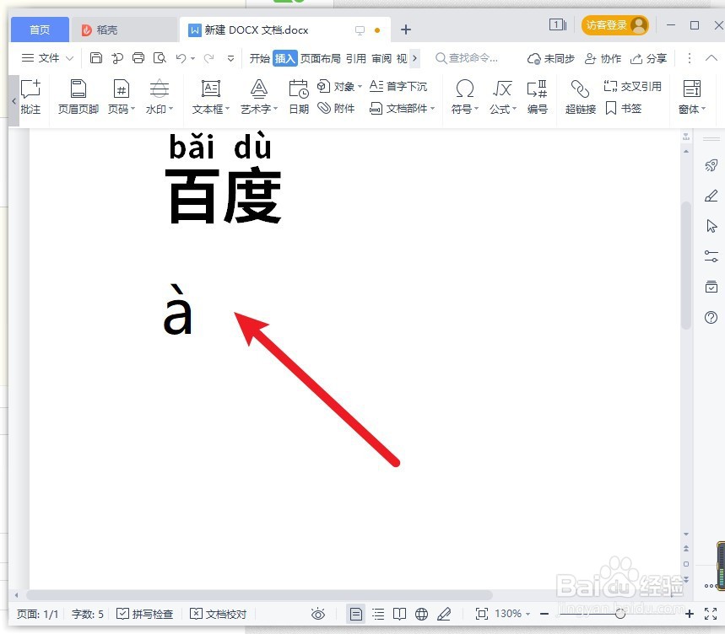Viewport: 725px width, 634px height.
Task: Click the pen edit icon in right sidebar
Action: 711,196
